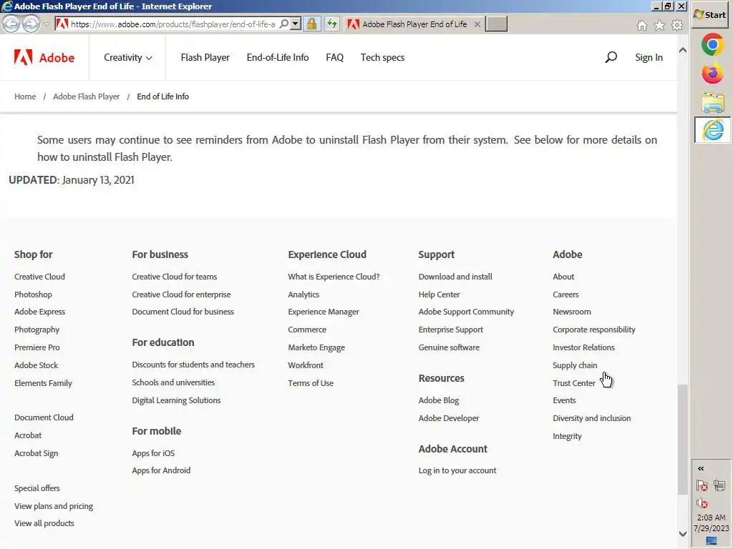Open Genuine software link
This screenshot has width=733, height=549.
click(x=449, y=348)
